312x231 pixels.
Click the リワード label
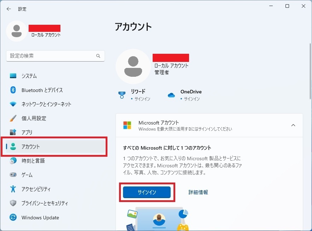point(138,91)
